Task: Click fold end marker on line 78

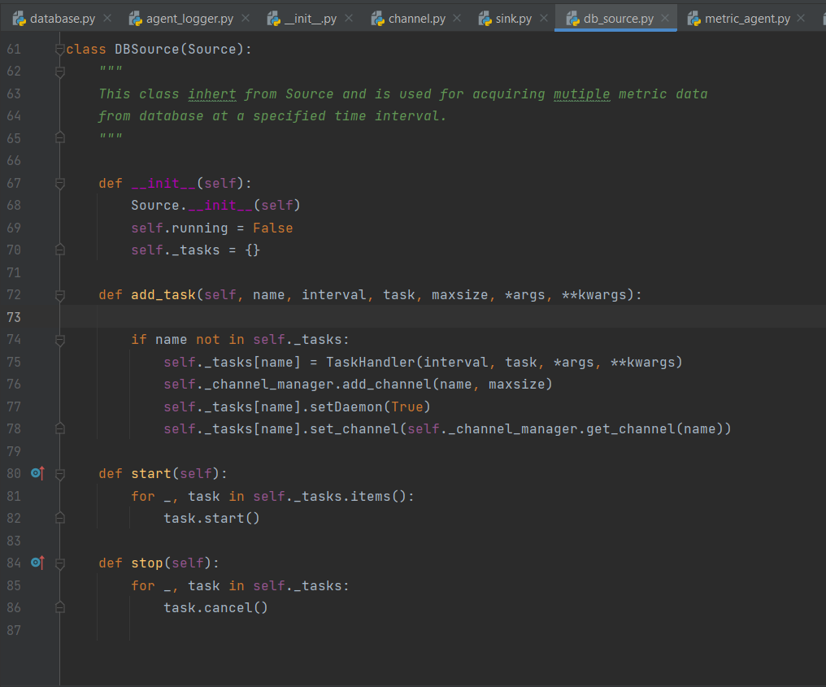Action: [60, 428]
